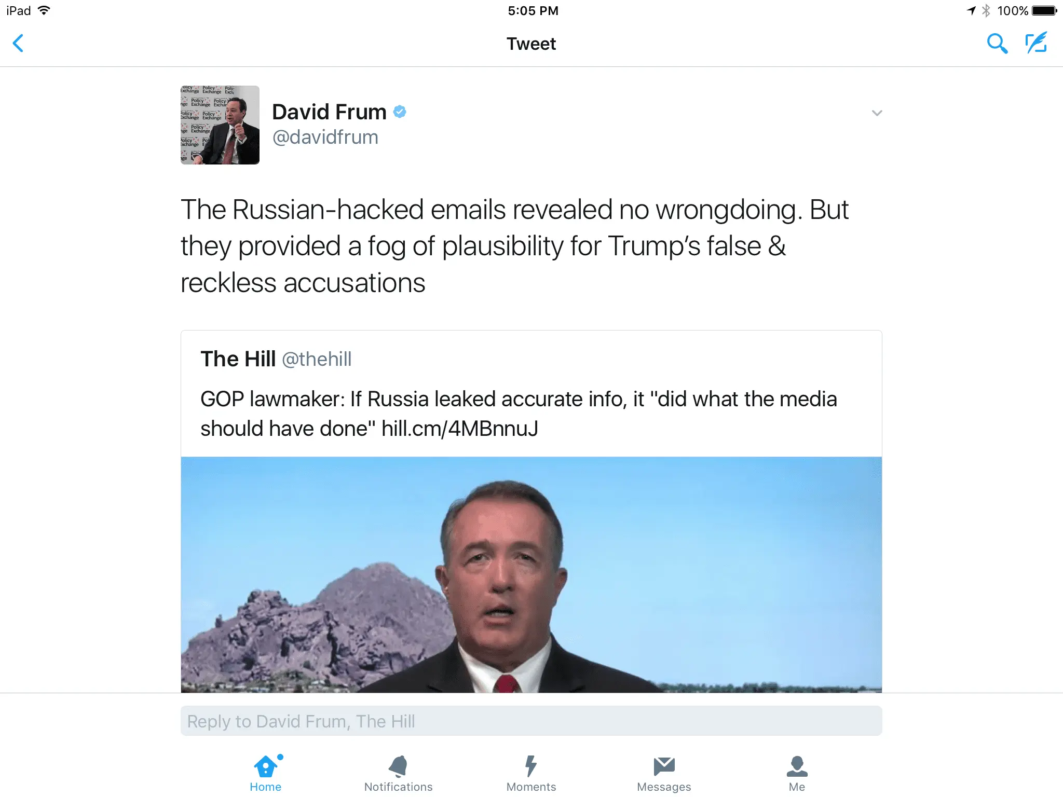Open the hill.cm/4MBnnuJ link
Viewport: 1063px width, 797px height.
click(x=460, y=429)
